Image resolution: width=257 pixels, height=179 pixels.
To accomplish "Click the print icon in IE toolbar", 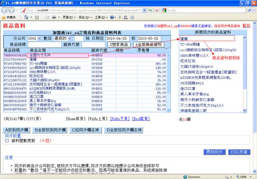I will click(55, 18).
